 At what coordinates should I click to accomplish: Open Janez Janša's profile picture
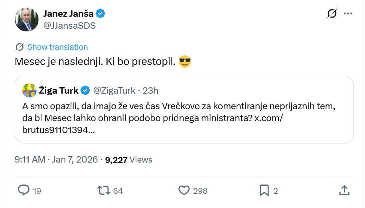click(27, 19)
